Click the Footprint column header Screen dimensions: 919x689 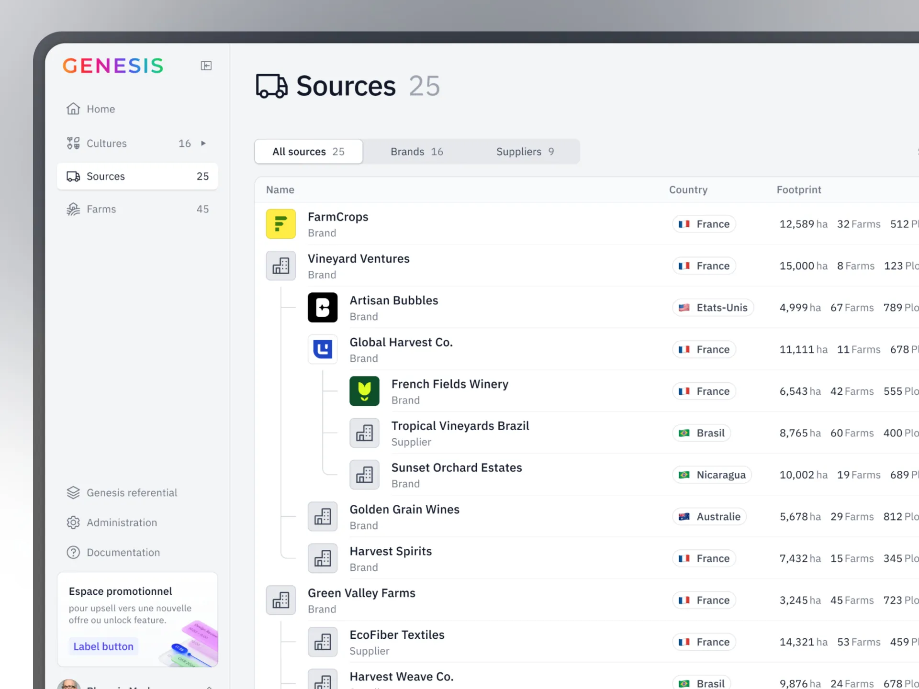click(x=799, y=189)
